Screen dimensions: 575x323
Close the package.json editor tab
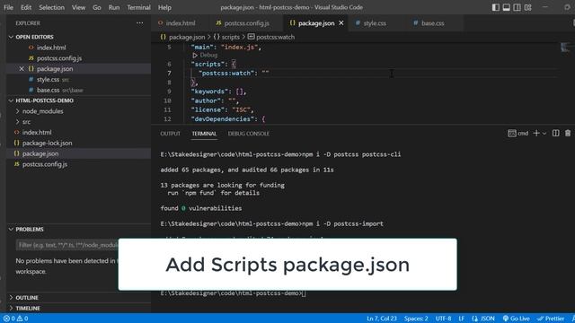(341, 23)
